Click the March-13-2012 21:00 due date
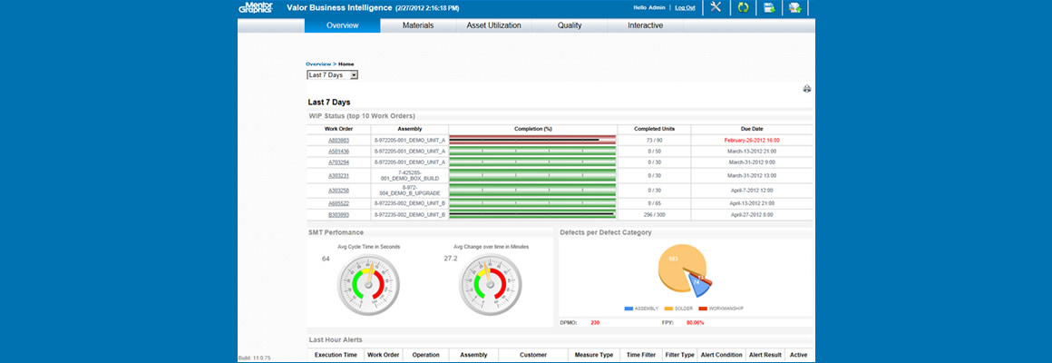1052x363 pixels. tap(752, 152)
